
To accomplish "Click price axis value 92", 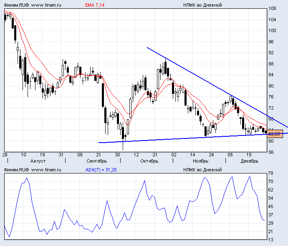I will point(271,53).
